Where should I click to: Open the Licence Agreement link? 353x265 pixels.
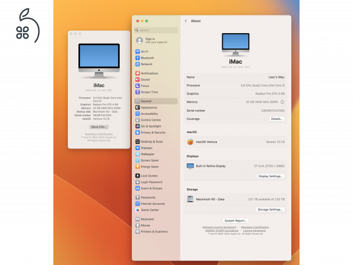254,231
